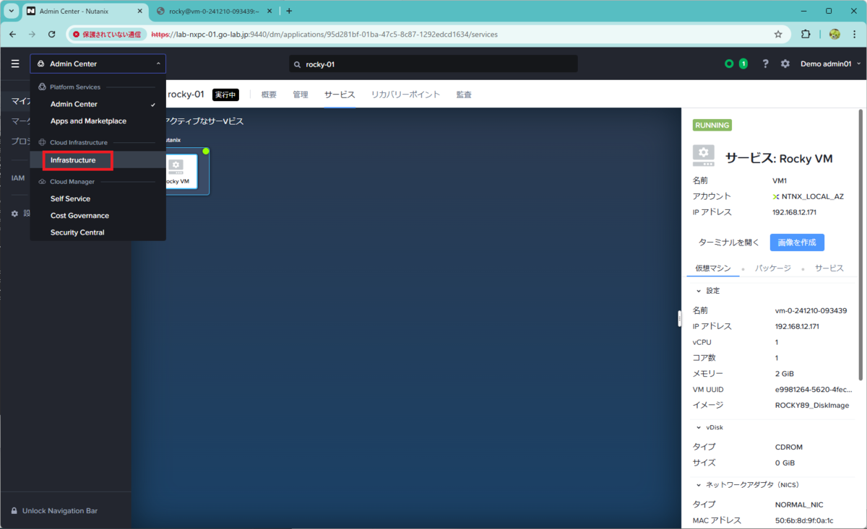
Task: Click the VM name vm-0-241210-093439
Action: pos(811,310)
